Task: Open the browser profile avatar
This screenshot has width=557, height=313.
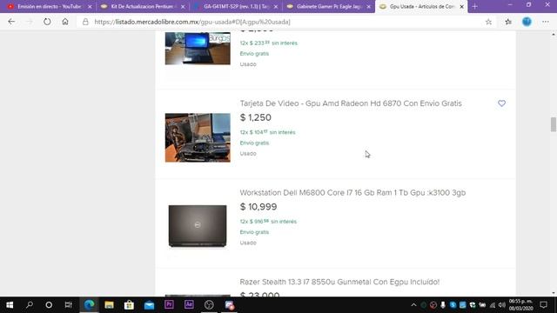Action: 527,22
